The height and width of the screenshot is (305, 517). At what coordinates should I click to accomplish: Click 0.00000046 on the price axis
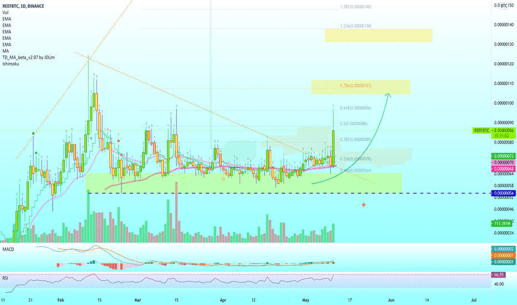click(504, 209)
